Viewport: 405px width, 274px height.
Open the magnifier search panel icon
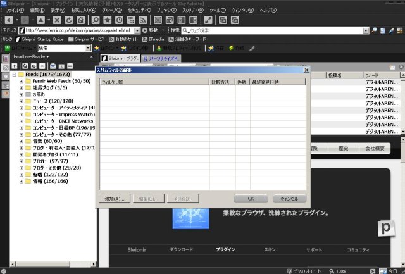click(96, 20)
